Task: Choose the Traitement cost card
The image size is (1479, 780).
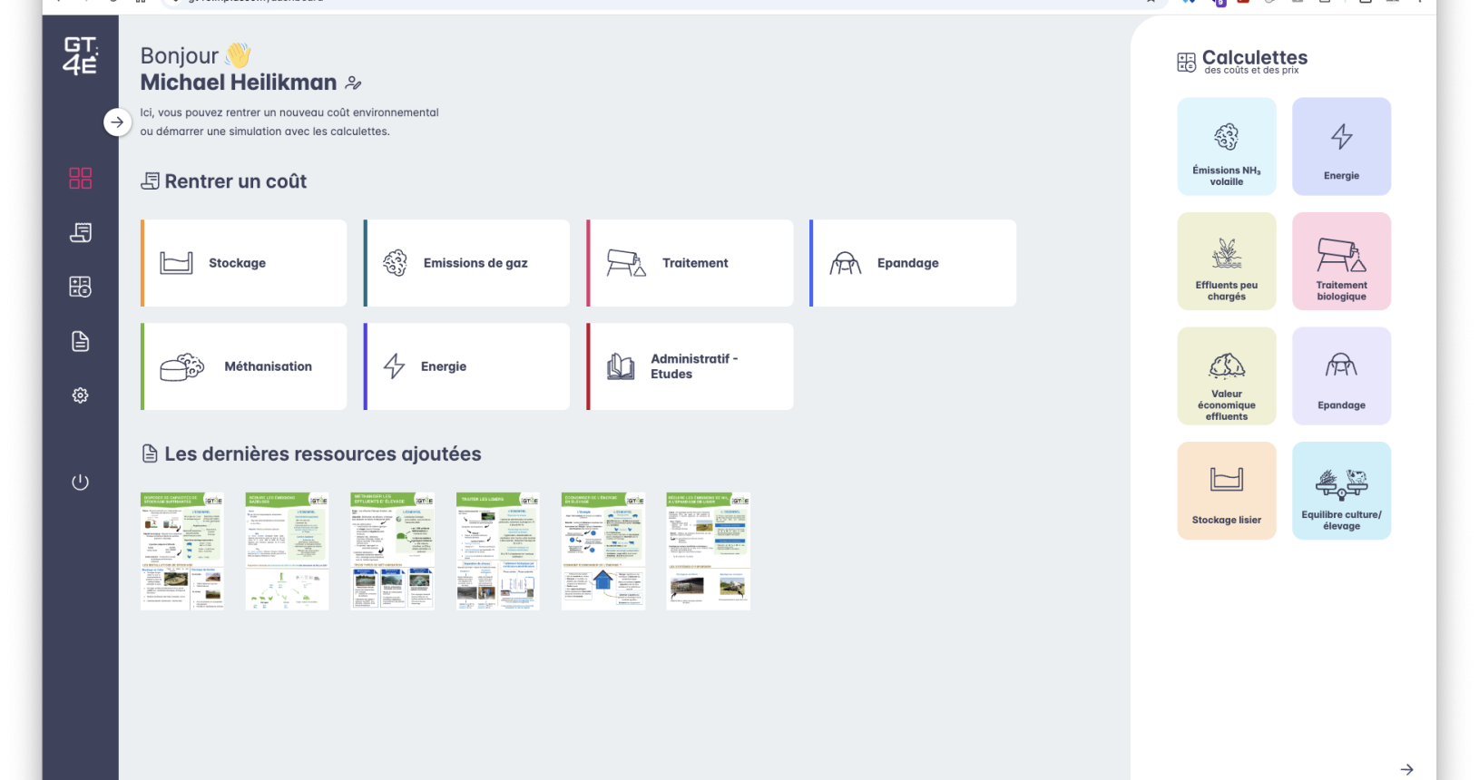Action: tap(691, 263)
